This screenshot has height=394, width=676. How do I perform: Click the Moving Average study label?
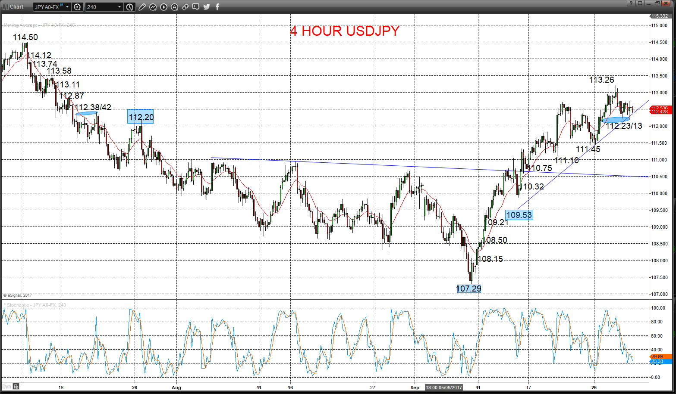coord(39,25)
